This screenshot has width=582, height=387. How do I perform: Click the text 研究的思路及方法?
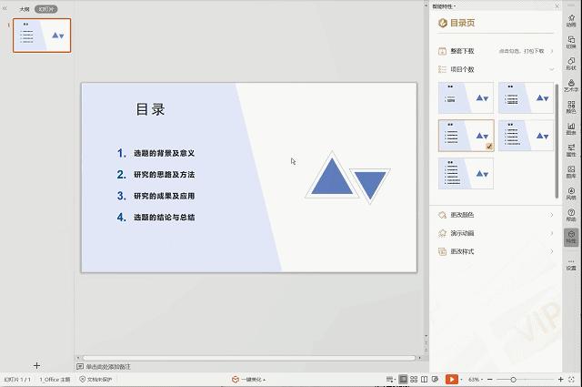[164, 174]
